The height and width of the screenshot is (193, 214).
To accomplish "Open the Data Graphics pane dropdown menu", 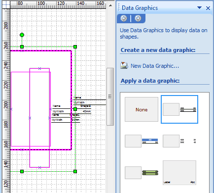I will (x=199, y=8).
